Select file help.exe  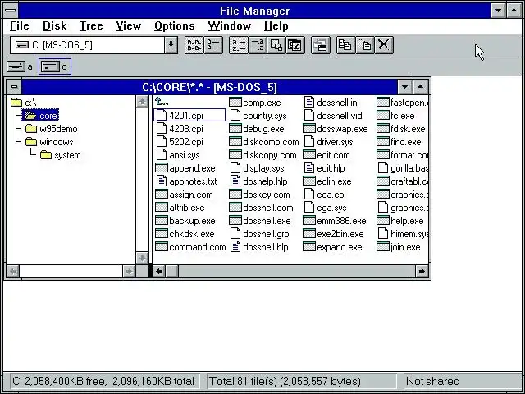tap(400, 221)
